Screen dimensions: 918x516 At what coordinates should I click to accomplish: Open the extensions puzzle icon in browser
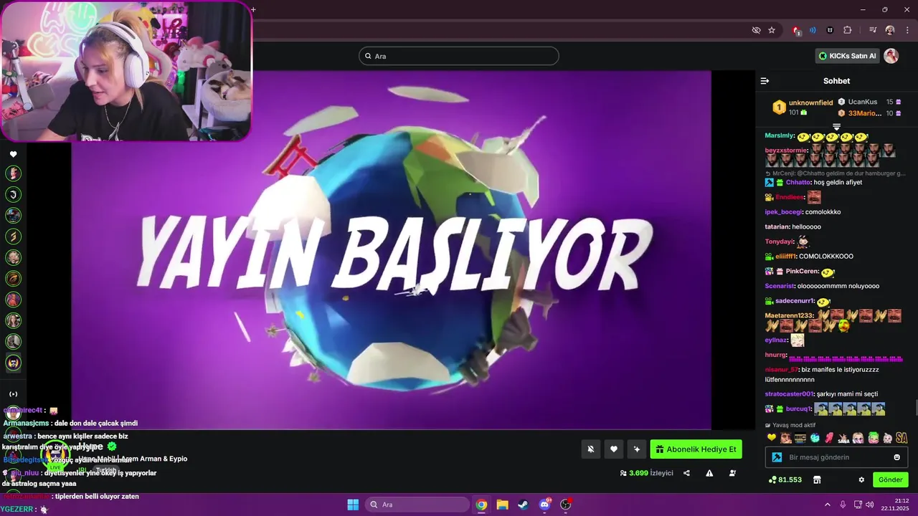tap(848, 30)
